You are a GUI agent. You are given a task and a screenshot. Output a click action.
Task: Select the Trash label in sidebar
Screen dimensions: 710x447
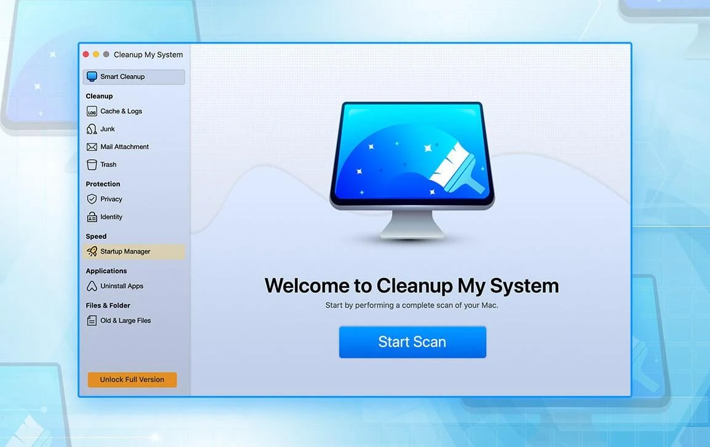[108, 165]
